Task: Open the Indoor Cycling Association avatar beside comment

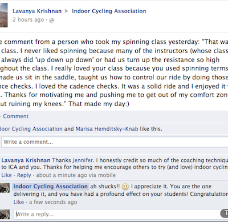Action: pyautogui.click(x=5, y=188)
